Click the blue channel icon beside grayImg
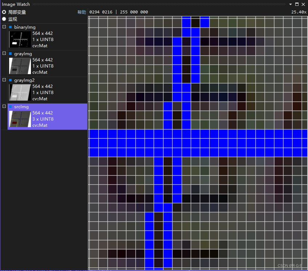Viewport: 308px width, 271px height. pos(11,53)
